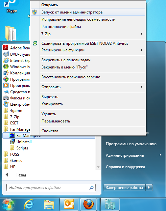Expand the 7-Zip submenu arrow
The height and width of the screenshot is (211, 166).
[x=142, y=34]
